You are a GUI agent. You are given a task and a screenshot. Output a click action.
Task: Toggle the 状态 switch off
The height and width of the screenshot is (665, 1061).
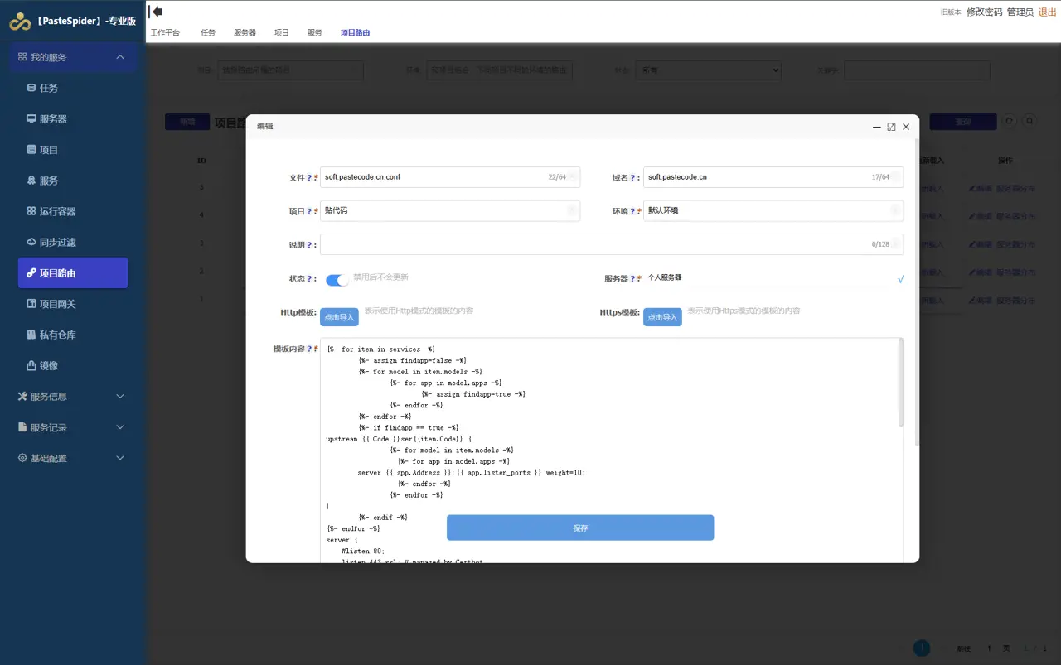(x=337, y=280)
